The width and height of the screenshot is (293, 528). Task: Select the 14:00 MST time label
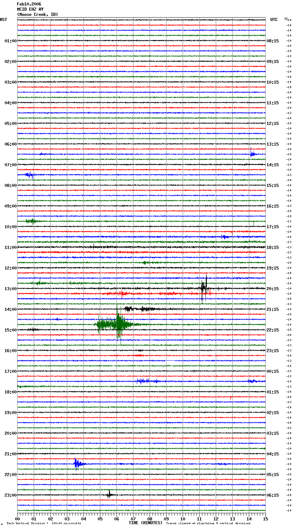pyautogui.click(x=11, y=309)
